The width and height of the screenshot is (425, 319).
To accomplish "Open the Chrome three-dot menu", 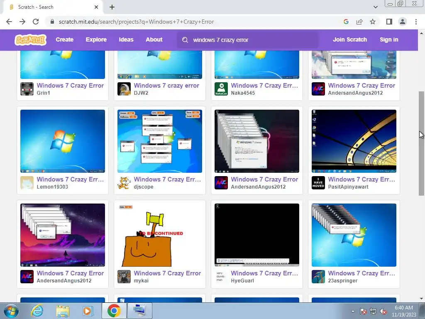I will click(x=416, y=22).
